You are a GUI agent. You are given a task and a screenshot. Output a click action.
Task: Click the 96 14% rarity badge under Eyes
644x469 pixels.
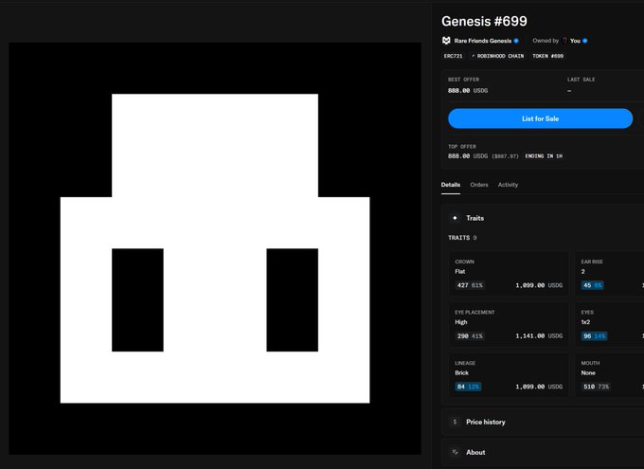(595, 335)
